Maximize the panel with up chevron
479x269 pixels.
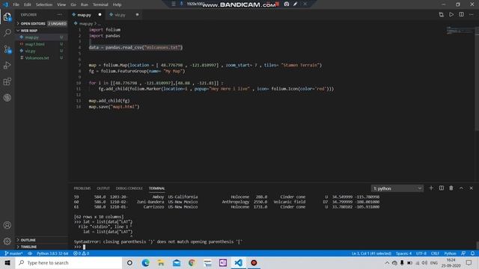click(x=461, y=188)
